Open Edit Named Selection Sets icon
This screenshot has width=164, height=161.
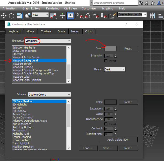coord(113,16)
